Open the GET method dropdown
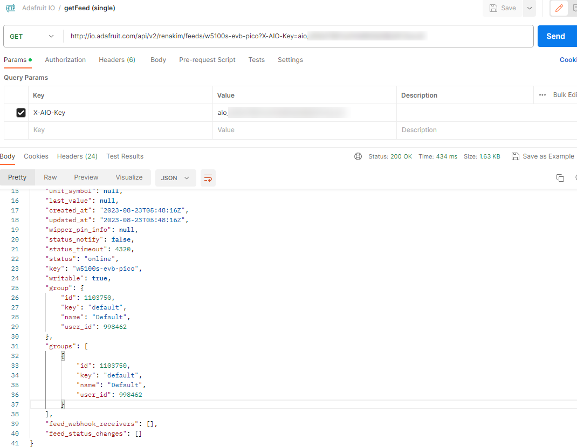Screen dimensions: 577x447 (32, 36)
